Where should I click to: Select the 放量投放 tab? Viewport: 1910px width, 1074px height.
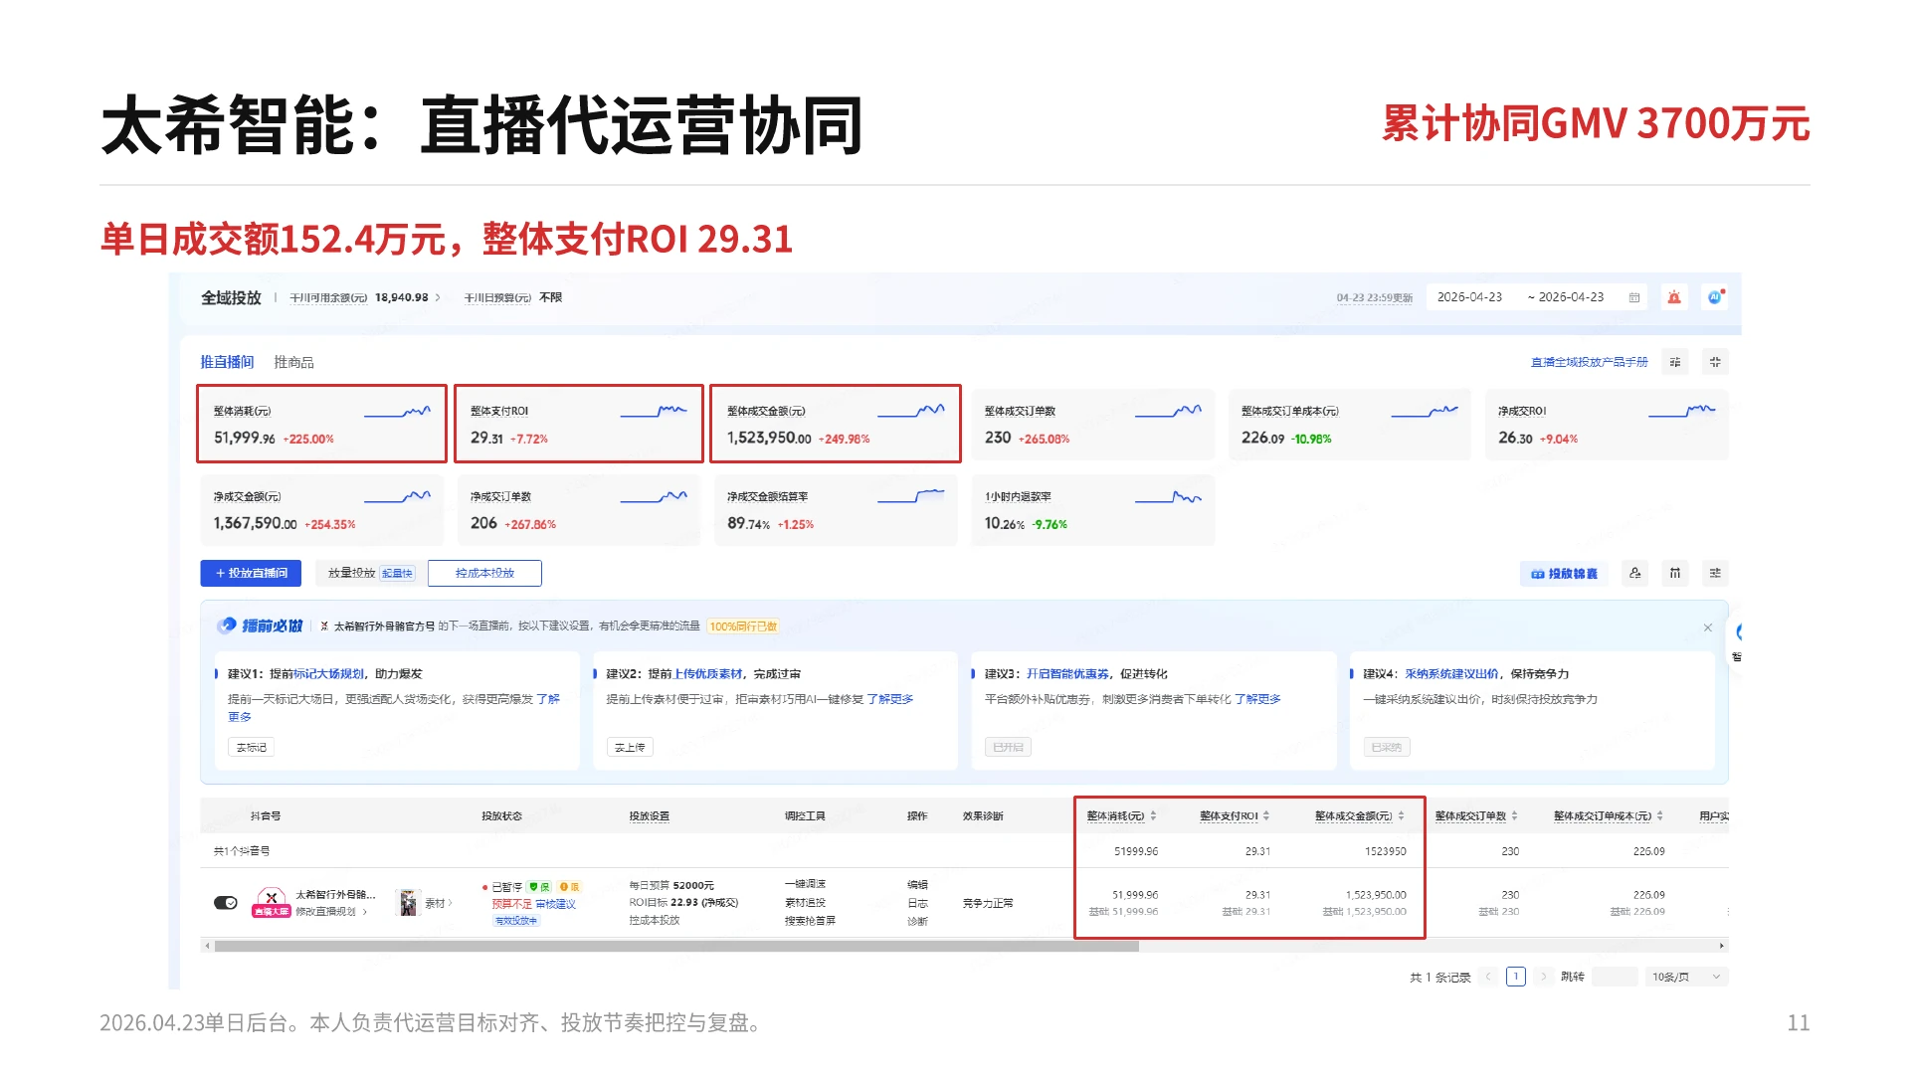(x=371, y=573)
